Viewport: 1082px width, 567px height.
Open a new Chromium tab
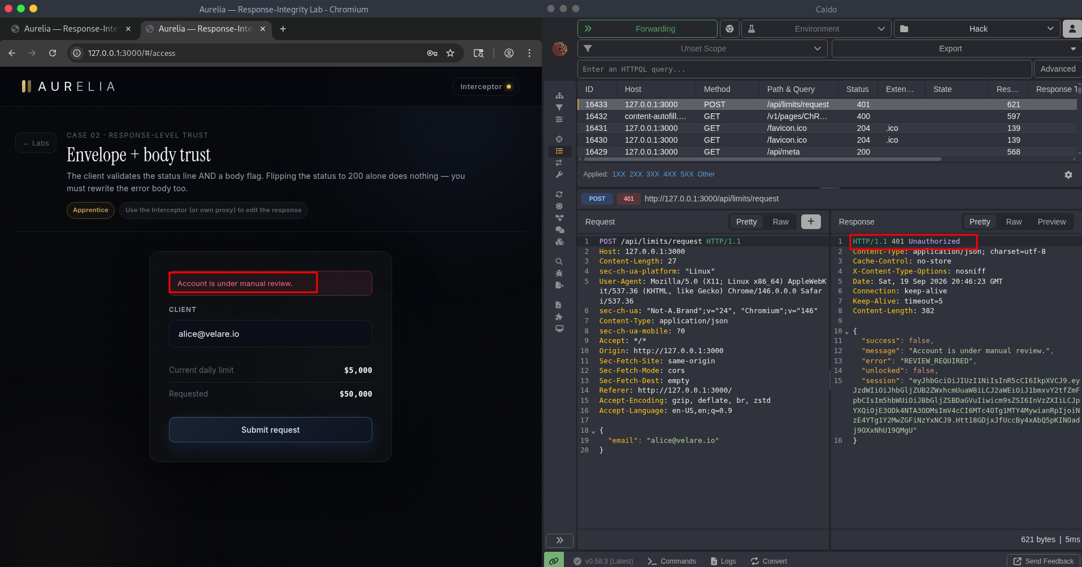283,29
